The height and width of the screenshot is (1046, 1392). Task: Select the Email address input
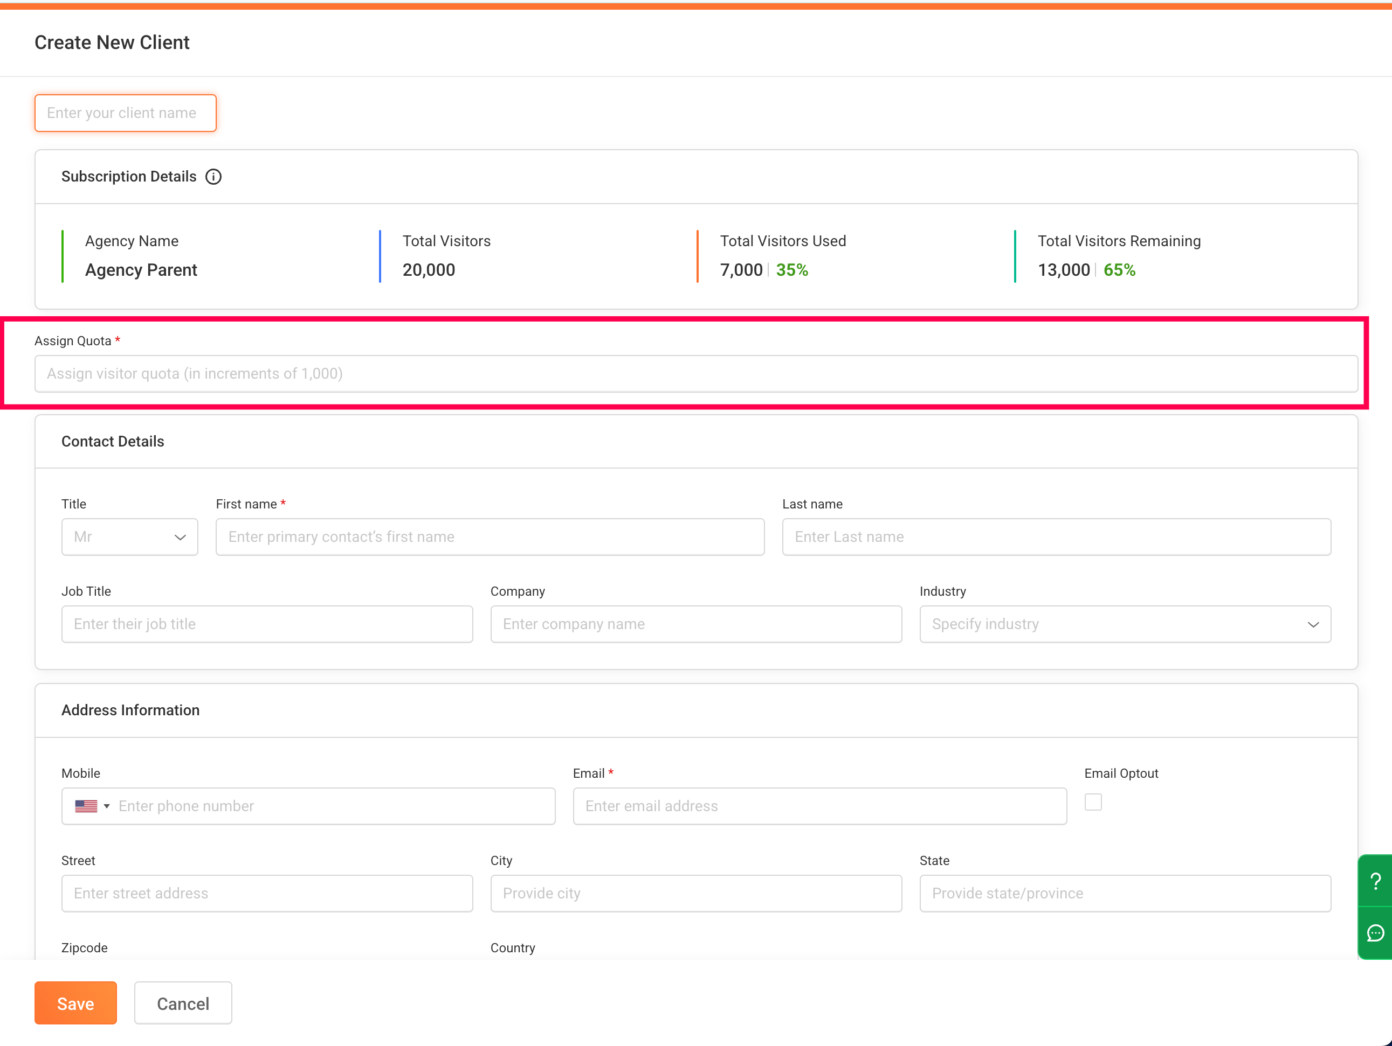click(x=819, y=806)
